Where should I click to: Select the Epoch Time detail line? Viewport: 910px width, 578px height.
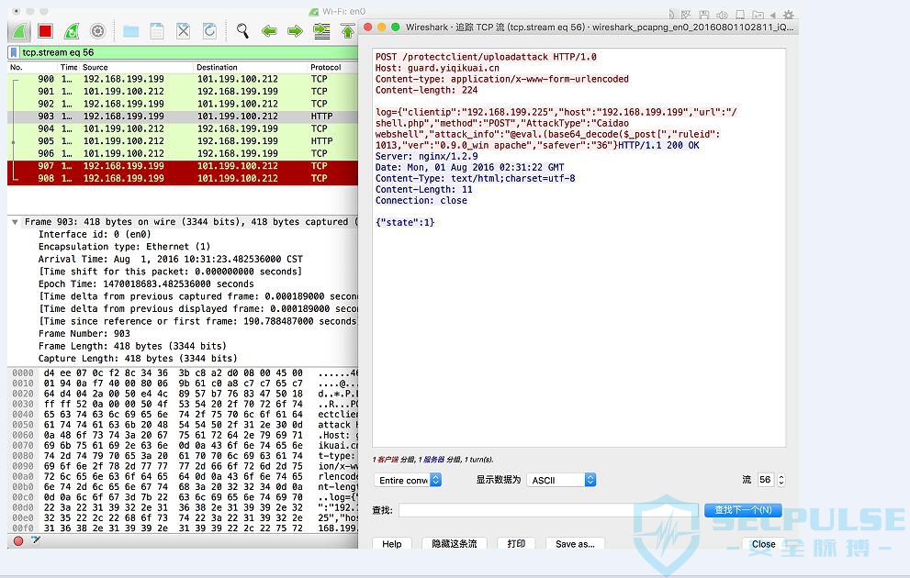pyautogui.click(x=146, y=284)
